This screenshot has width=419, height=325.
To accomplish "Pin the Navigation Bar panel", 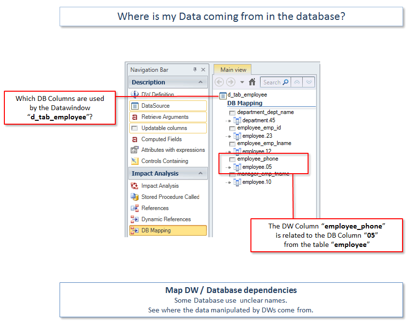I will tap(195, 70).
